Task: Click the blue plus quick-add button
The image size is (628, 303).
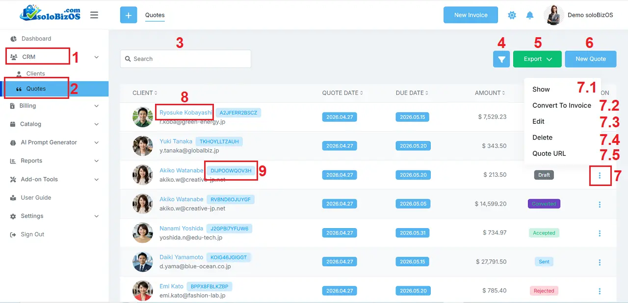Action: (x=129, y=15)
